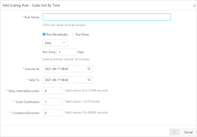Image resolution: width=197 pixels, height=137 pixels.
Task: Click the Rule Name text field
Action: (107, 17)
